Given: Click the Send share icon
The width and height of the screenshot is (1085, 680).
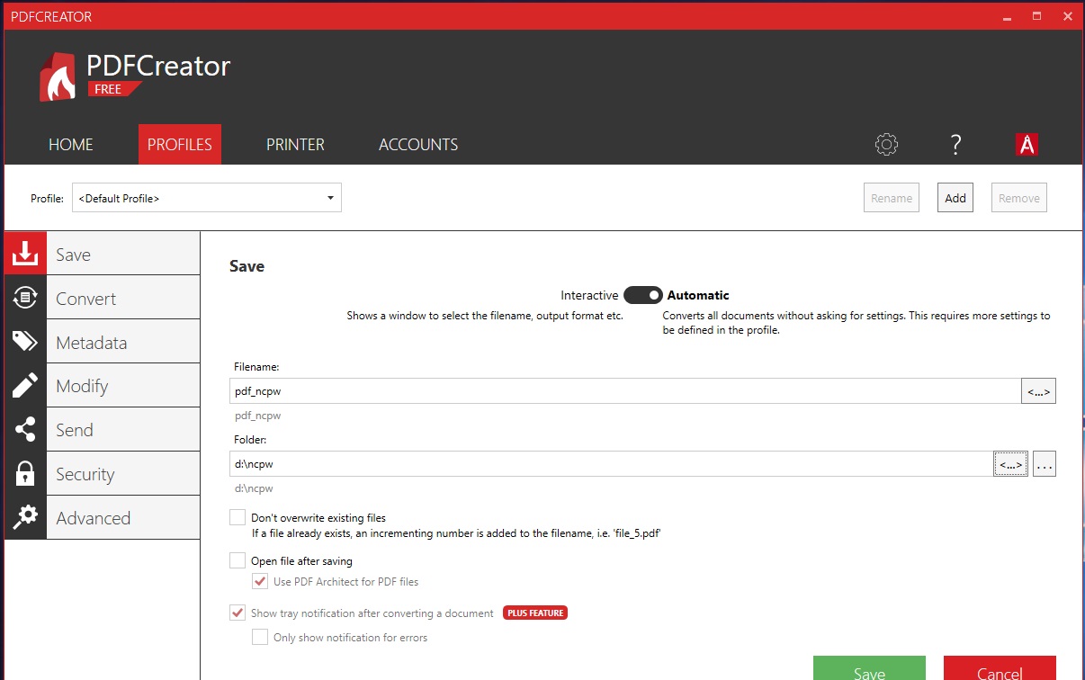Looking at the screenshot, I should 25,430.
